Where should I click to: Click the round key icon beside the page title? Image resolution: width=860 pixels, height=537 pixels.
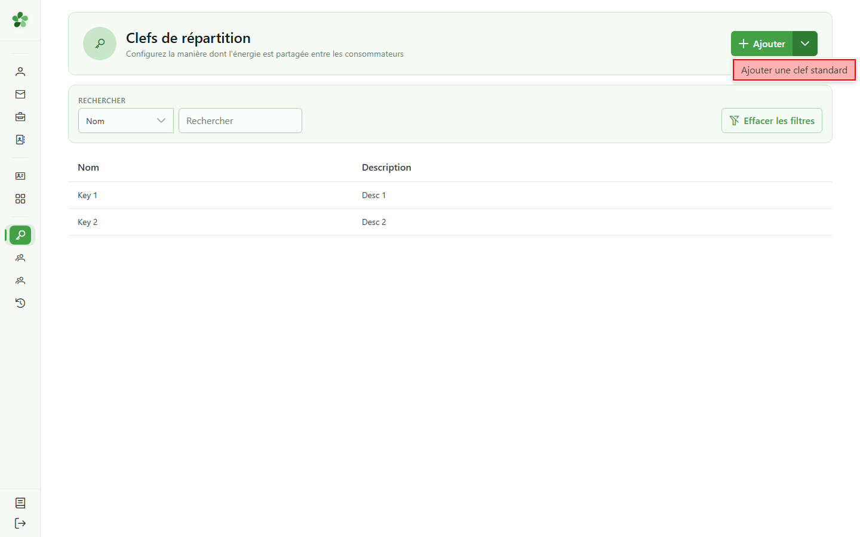coord(100,44)
